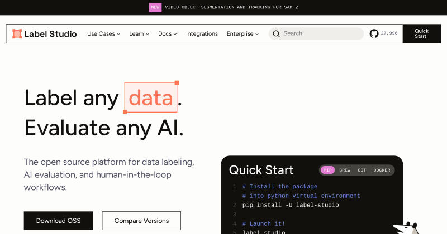Click the NEW badge in banner

click(155, 7)
